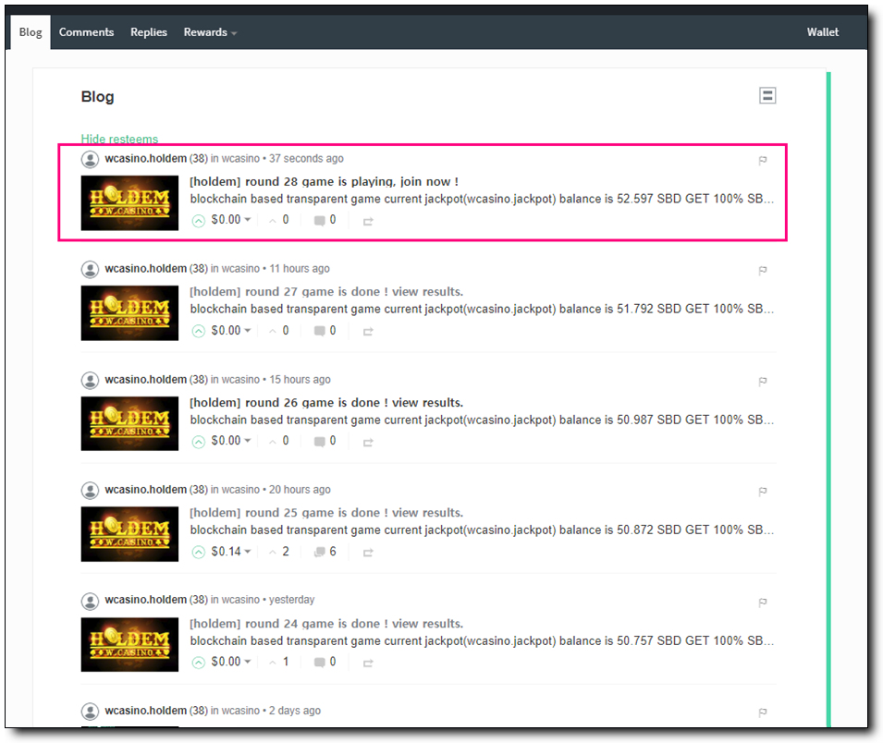Screen dimensions: 883x743
Task: Toggle the blog list layout icon
Action: point(767,96)
